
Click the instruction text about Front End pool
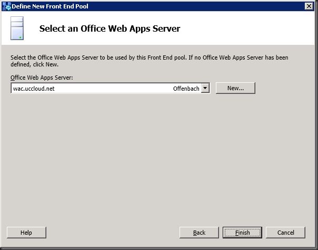[x=150, y=61]
